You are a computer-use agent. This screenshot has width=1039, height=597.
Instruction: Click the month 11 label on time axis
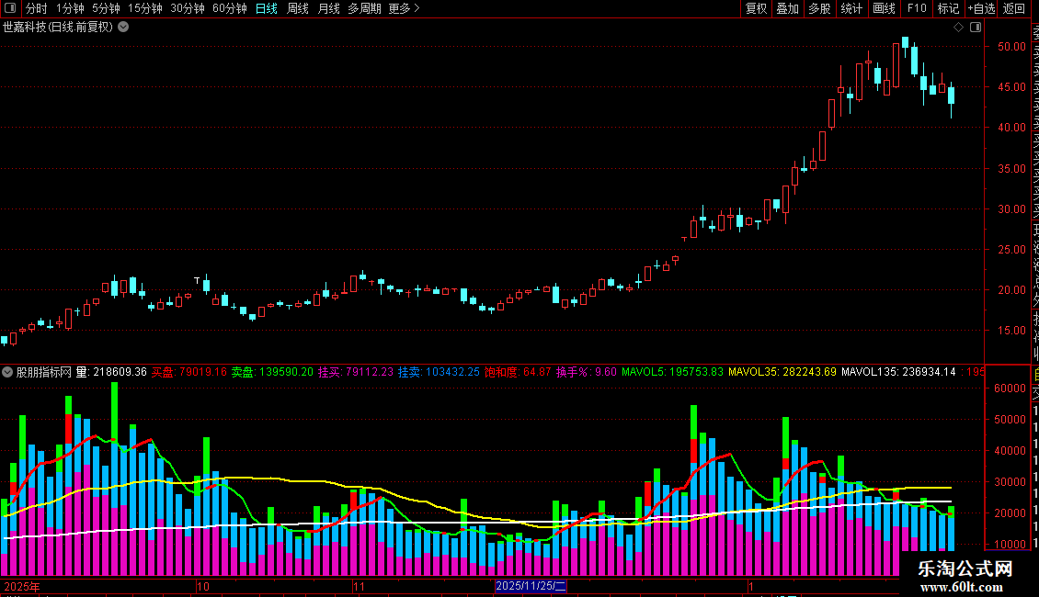point(359,586)
